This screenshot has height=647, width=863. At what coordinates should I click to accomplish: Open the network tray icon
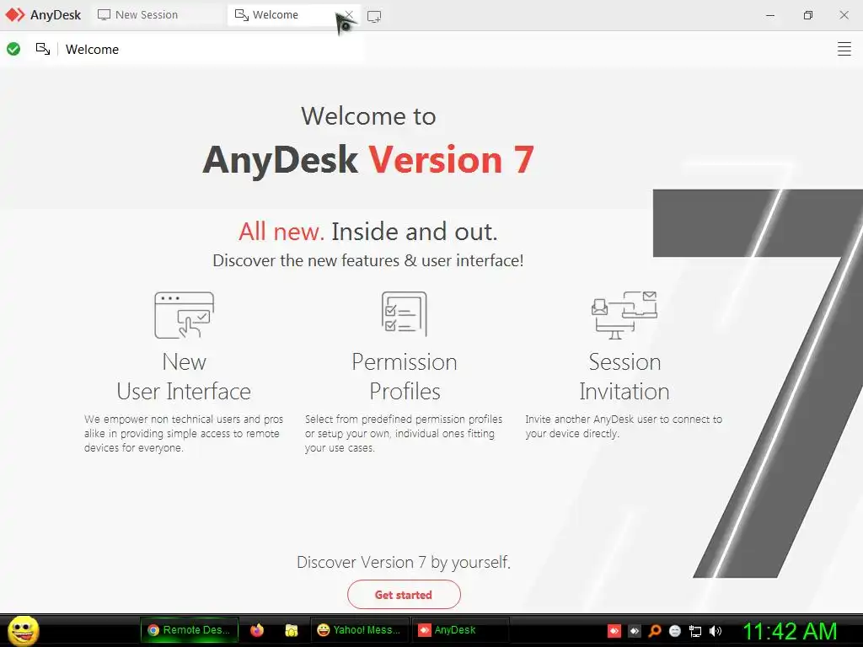(695, 631)
